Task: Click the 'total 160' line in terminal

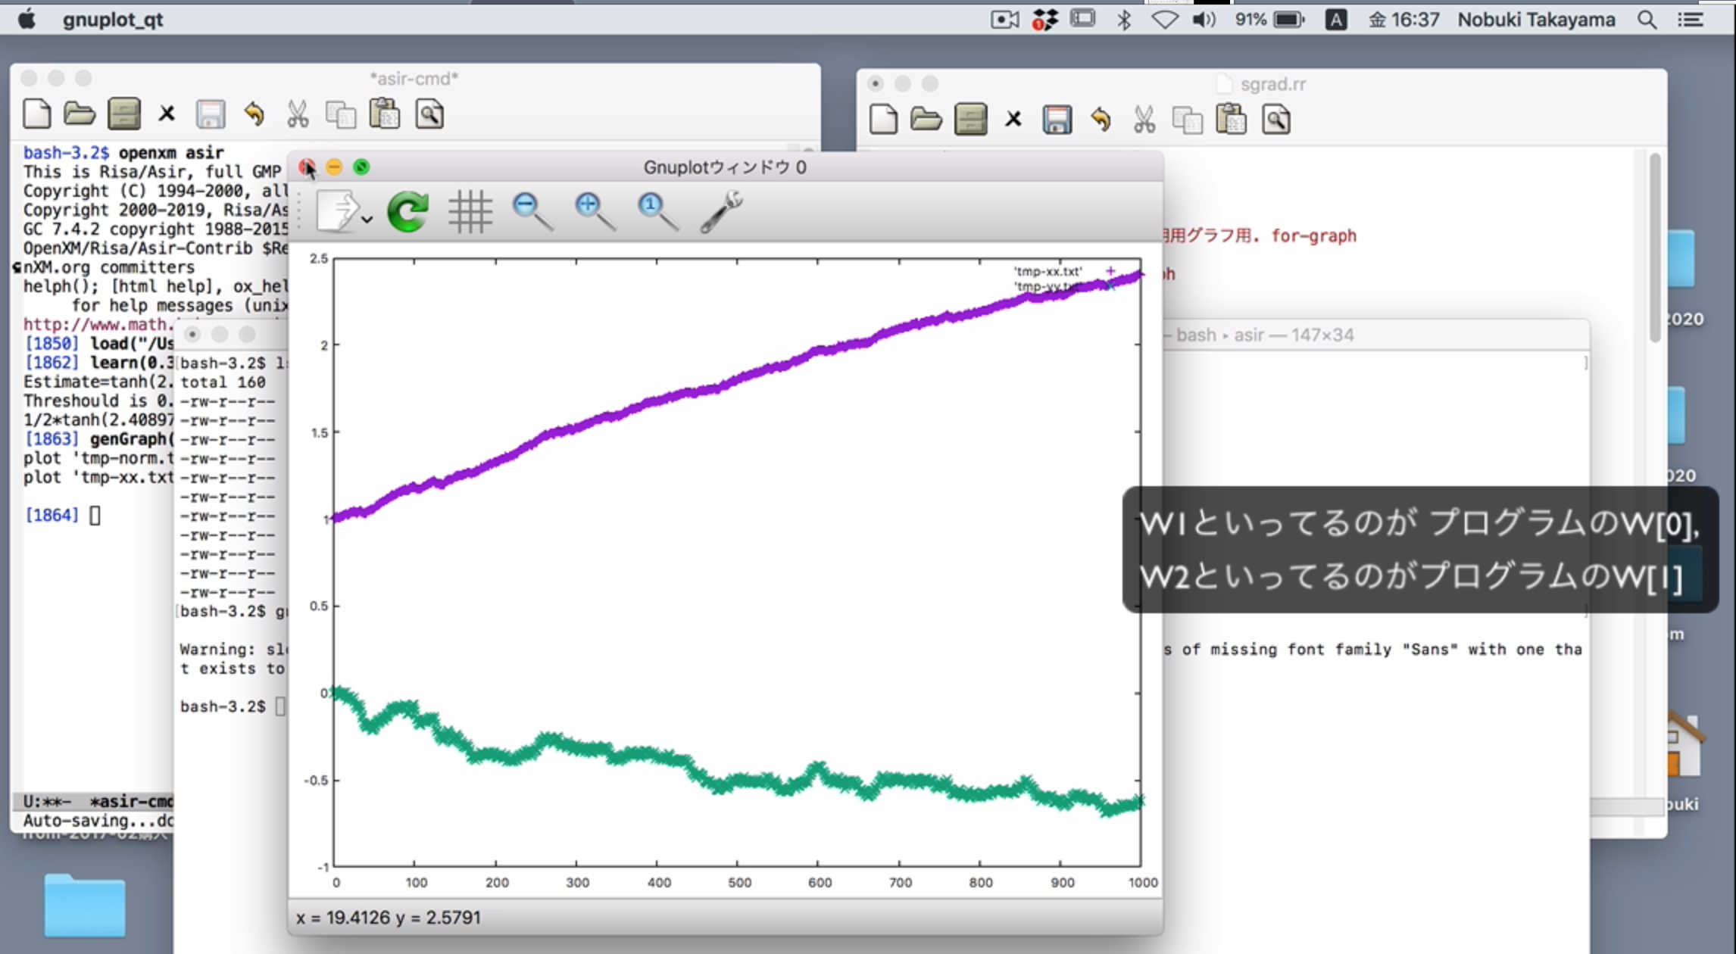Action: [x=223, y=382]
